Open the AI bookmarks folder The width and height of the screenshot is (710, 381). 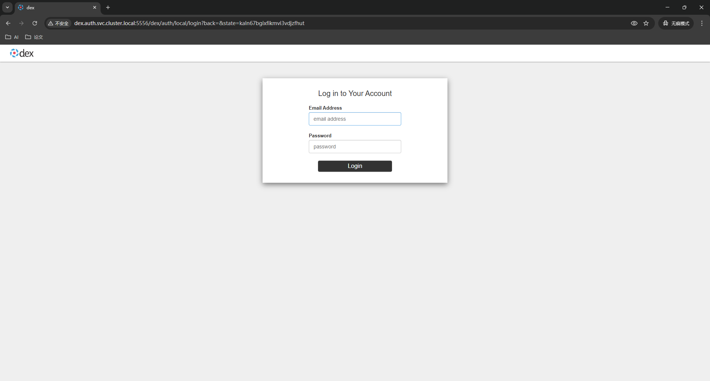tap(12, 37)
